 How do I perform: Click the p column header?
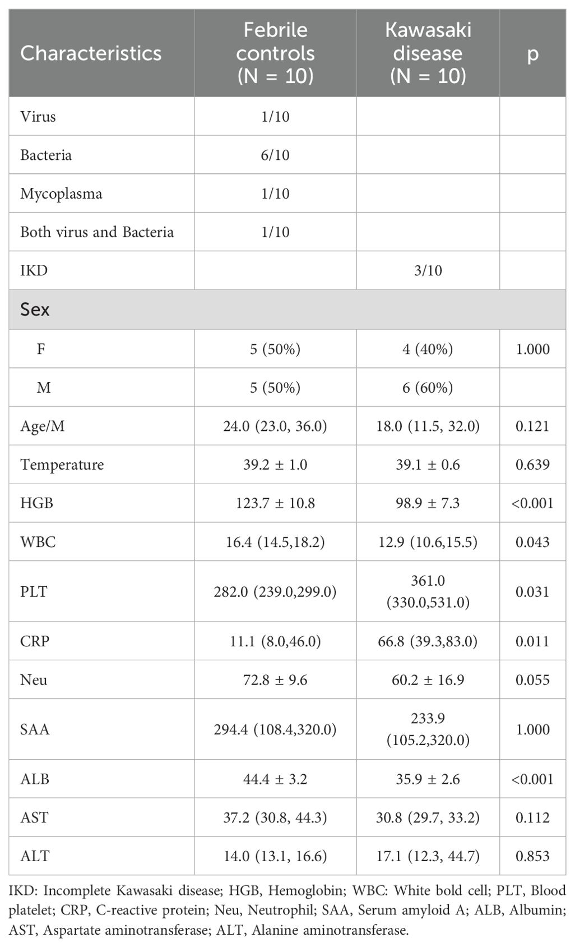coord(532,53)
